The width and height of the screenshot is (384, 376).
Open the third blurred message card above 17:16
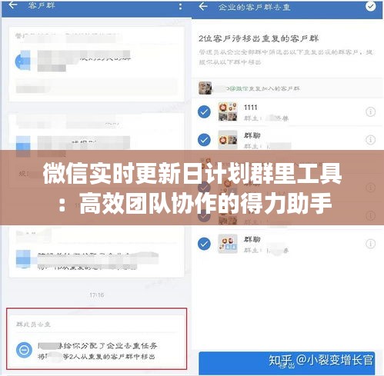point(96,251)
